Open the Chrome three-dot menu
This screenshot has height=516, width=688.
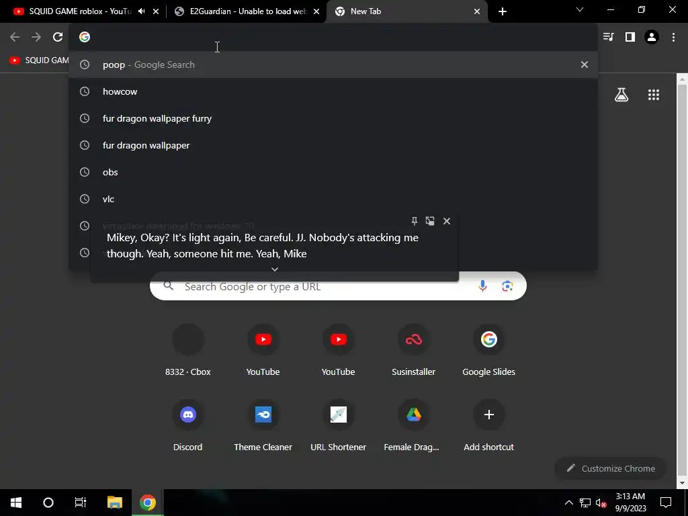673,37
